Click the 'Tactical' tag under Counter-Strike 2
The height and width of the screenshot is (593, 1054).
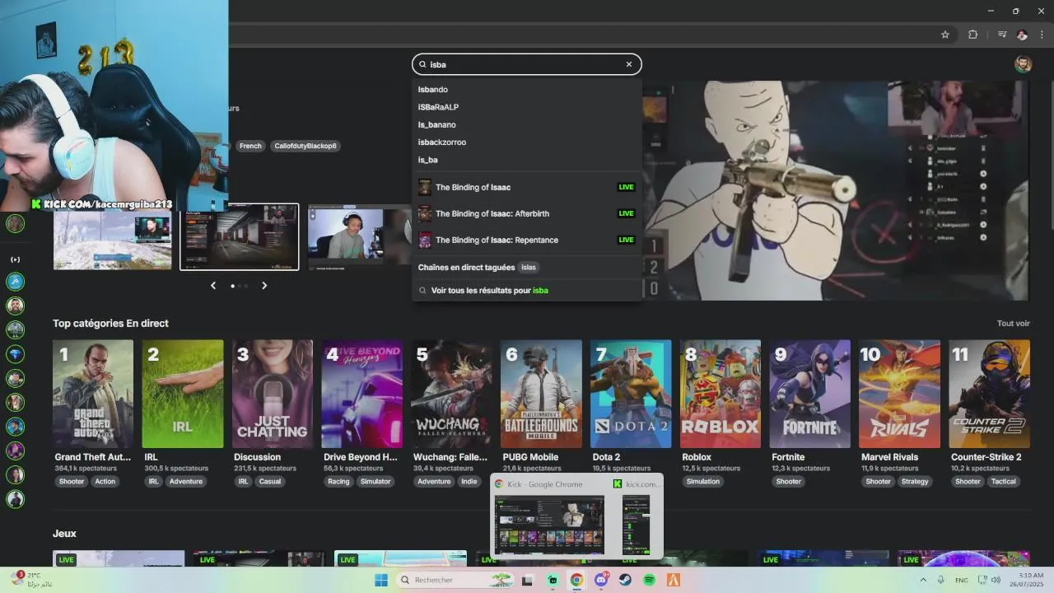1004,482
